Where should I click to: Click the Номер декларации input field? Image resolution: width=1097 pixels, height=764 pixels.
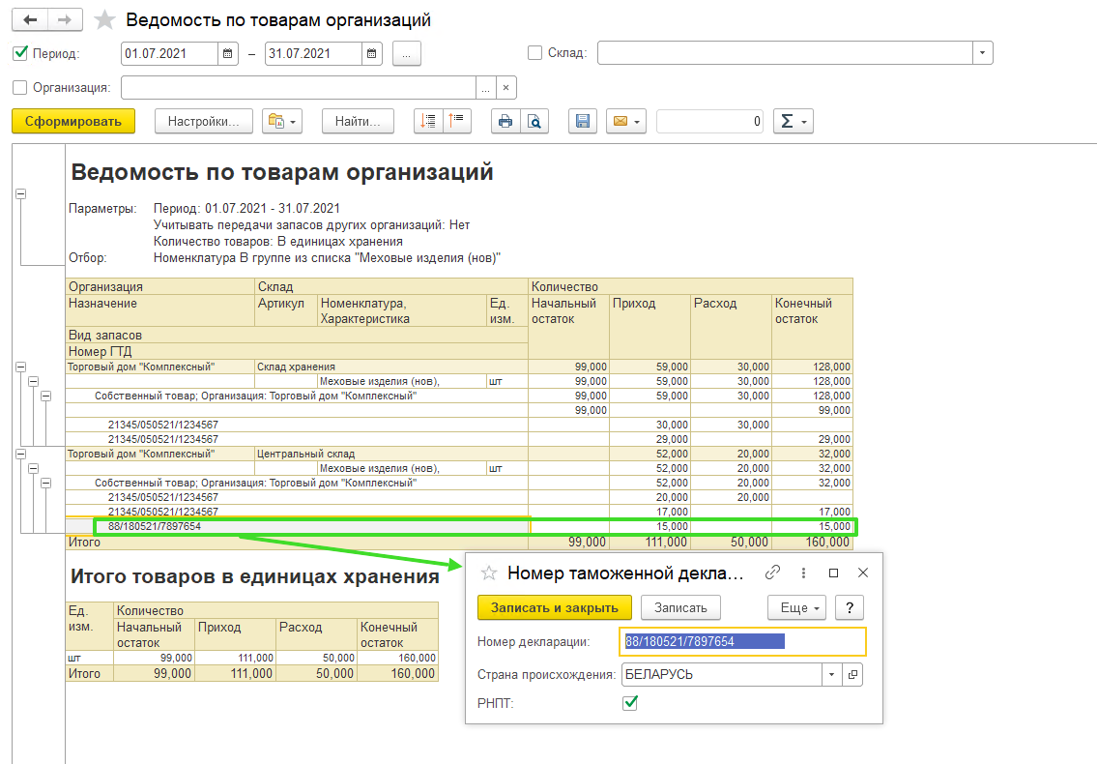[743, 641]
